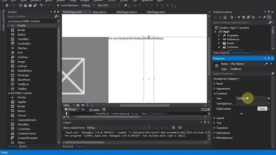Click the Output horizontal scrollbar thumb
This screenshot has height=155, width=276.
pyautogui.click(x=85, y=143)
